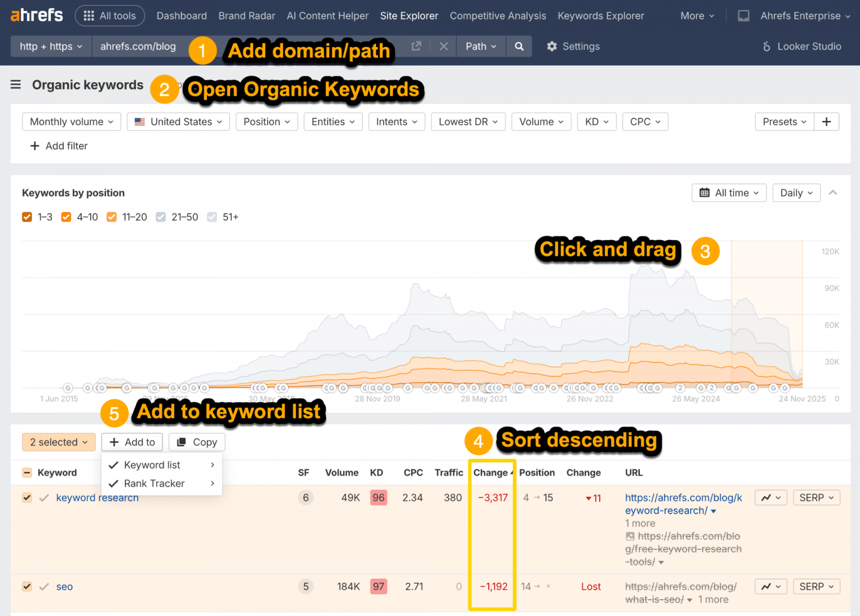The height and width of the screenshot is (616, 860).
Task: Clear the target input with the X icon
Action: click(443, 46)
